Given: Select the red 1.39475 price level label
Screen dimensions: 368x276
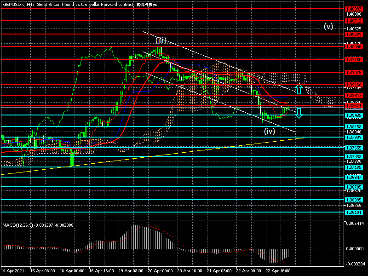Looking at the screenshot, I should click(x=354, y=73).
